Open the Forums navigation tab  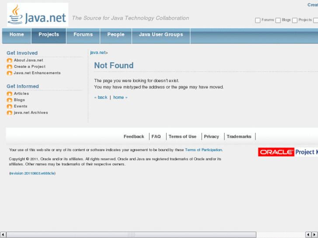(x=83, y=36)
